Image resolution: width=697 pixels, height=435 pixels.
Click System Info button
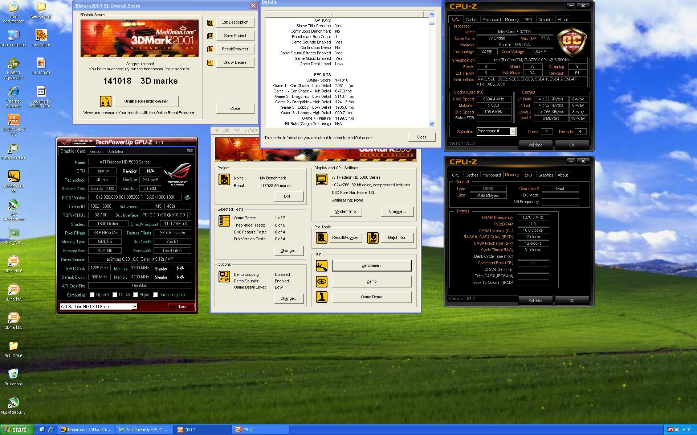click(346, 212)
